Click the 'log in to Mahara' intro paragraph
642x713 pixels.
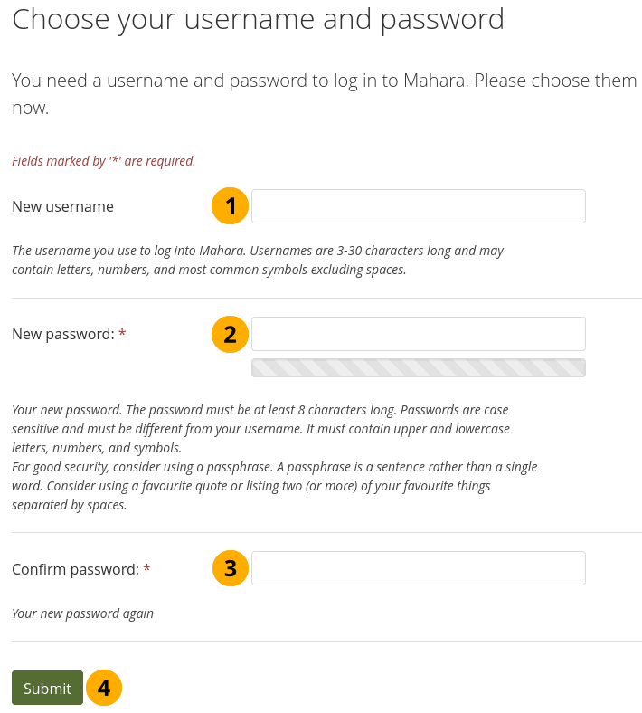click(x=324, y=93)
